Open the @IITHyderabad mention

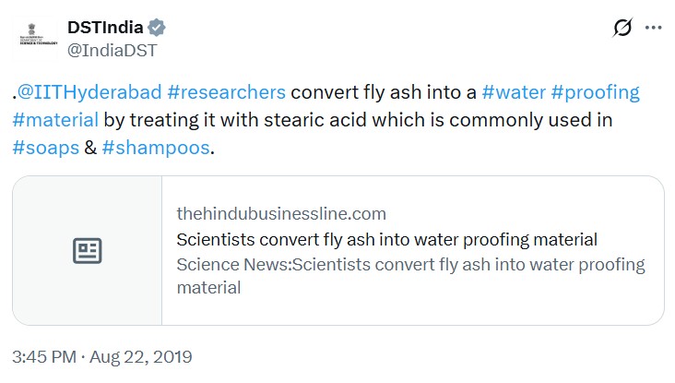90,92
